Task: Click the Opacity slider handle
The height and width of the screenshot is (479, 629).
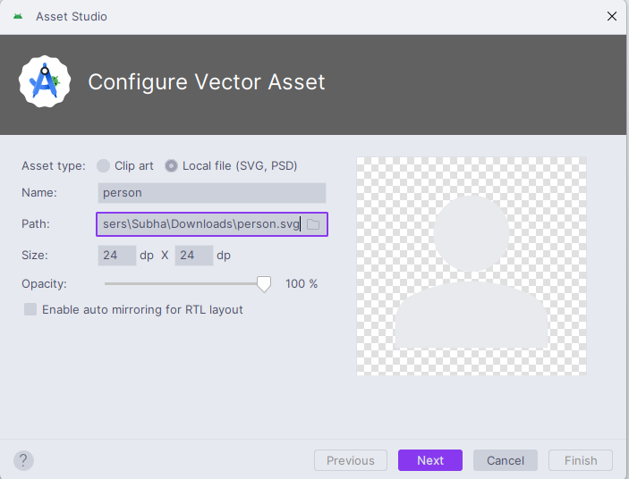Action: click(264, 283)
